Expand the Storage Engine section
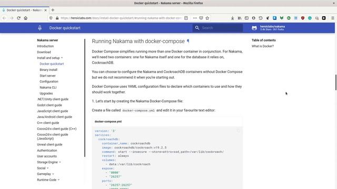The width and height of the screenshot is (337, 189). point(60,162)
